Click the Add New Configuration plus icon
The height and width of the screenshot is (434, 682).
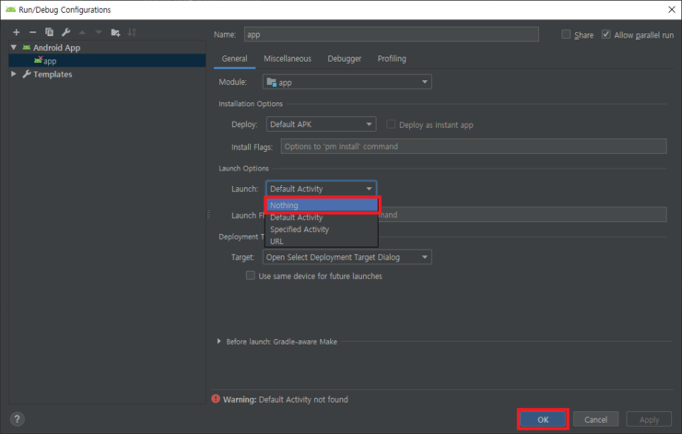pos(16,32)
